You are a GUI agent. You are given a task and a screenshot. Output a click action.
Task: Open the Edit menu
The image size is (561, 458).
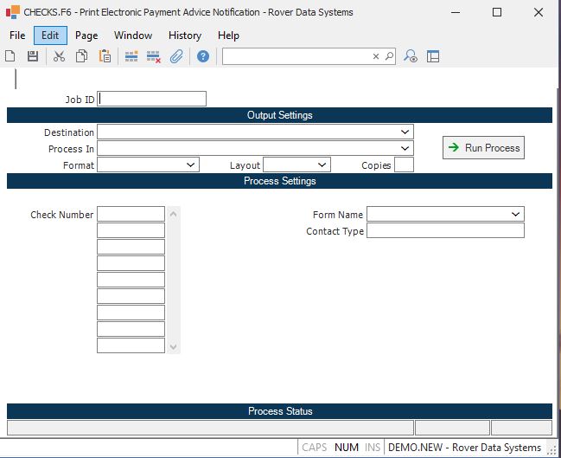click(x=50, y=35)
